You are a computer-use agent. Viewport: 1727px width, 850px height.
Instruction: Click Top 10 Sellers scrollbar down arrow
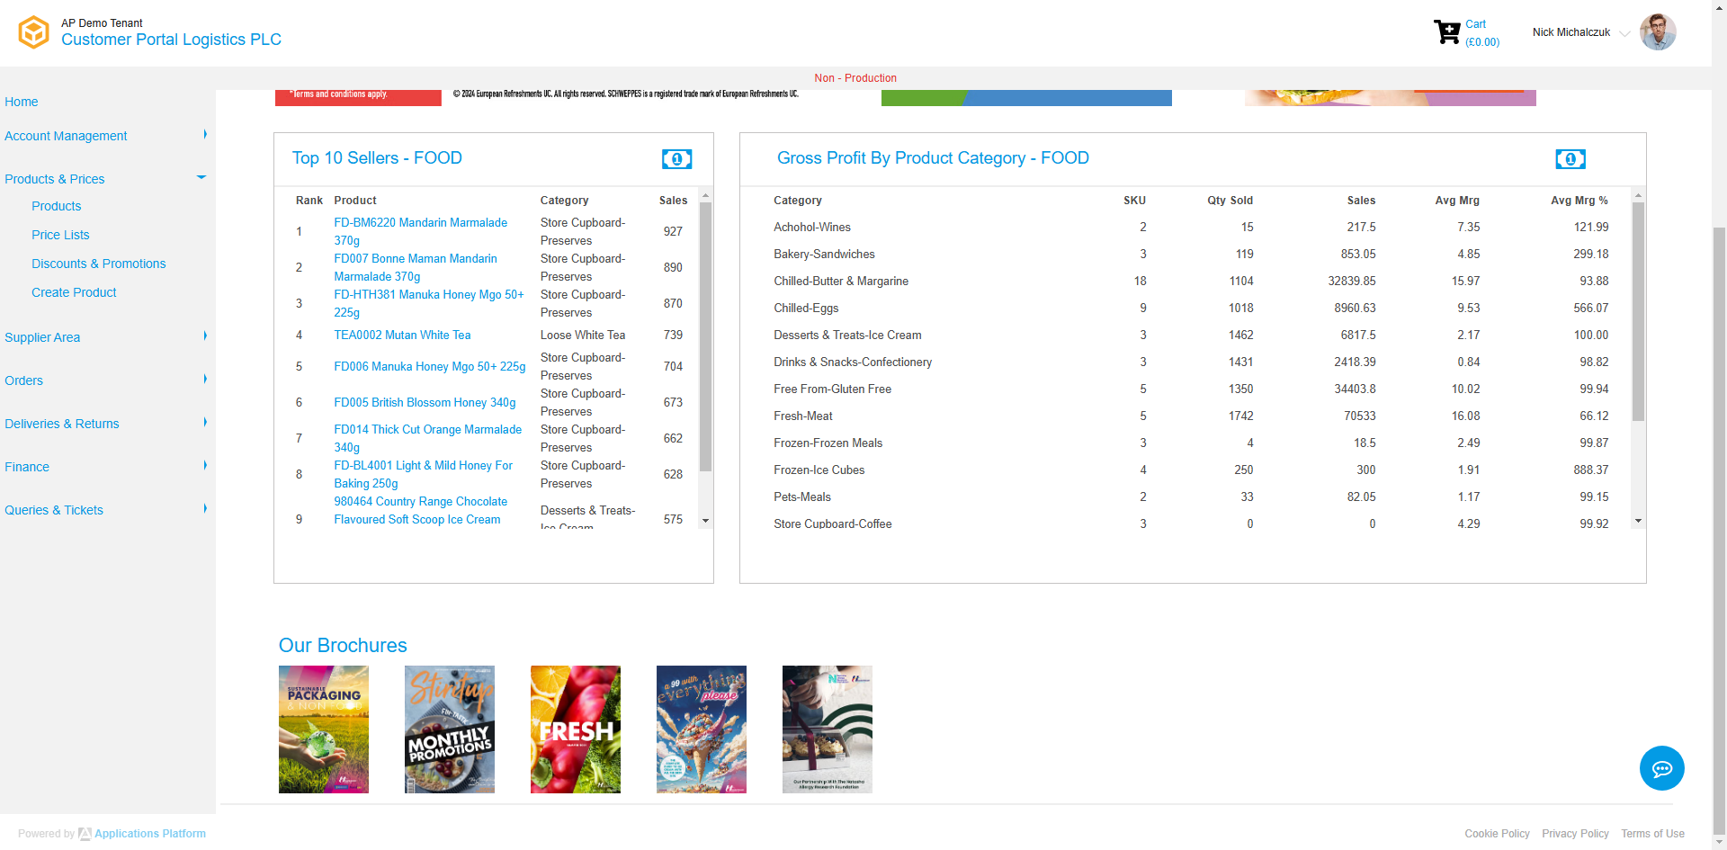click(x=705, y=521)
